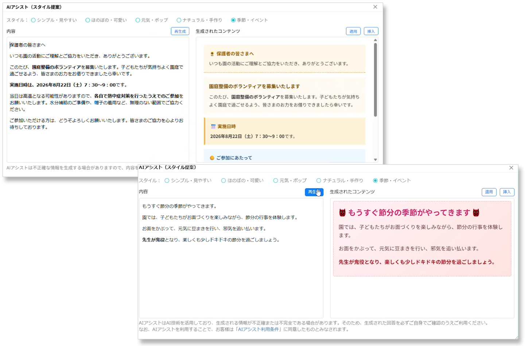Choose ナチュラル・手作り style in back window
This screenshot has height=346, width=525.
click(179, 20)
